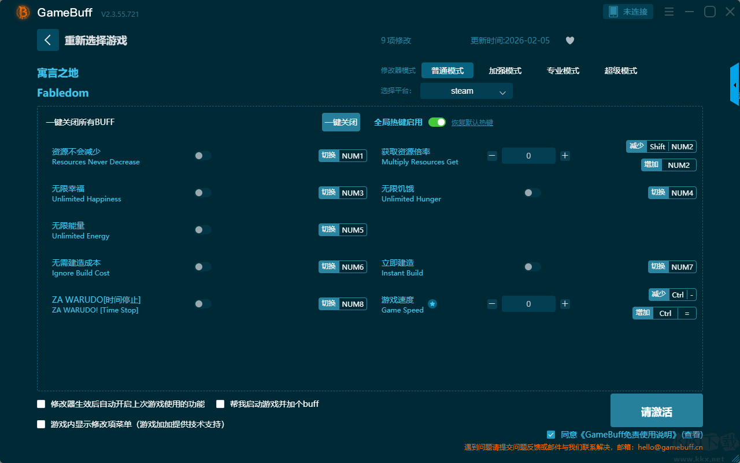Increase Multiply Resources Get with plus
The image size is (740, 463).
(x=565, y=156)
